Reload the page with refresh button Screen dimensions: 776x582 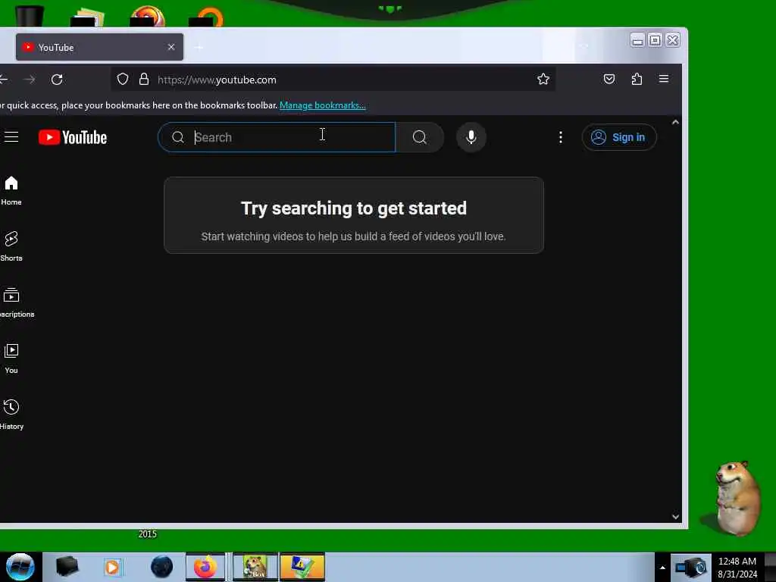pyautogui.click(x=57, y=80)
